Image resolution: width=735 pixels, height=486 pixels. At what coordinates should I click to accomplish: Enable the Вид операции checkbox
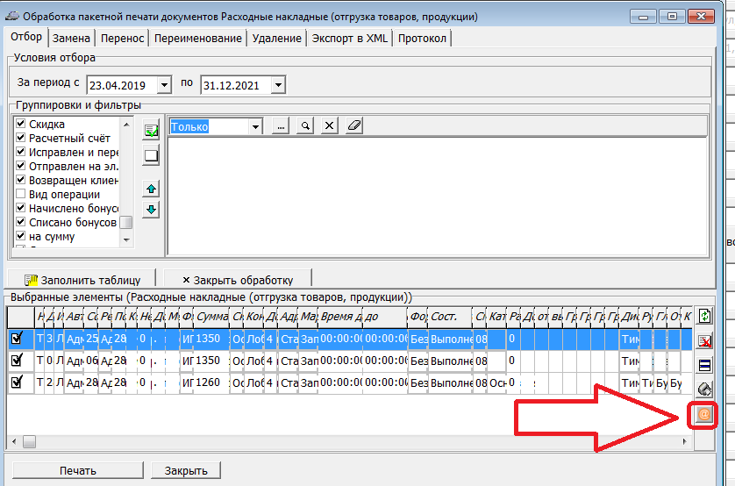pos(21,195)
